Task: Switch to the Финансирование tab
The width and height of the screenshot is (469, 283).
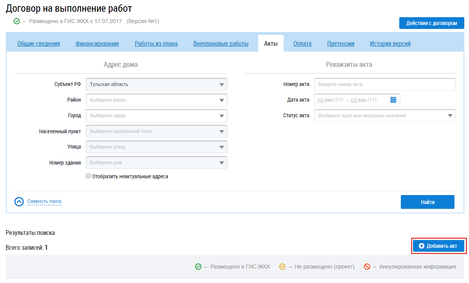Action: (x=97, y=44)
